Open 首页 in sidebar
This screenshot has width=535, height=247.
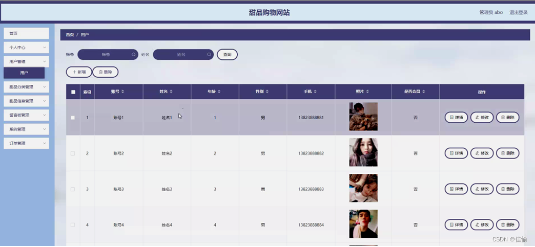pos(26,33)
